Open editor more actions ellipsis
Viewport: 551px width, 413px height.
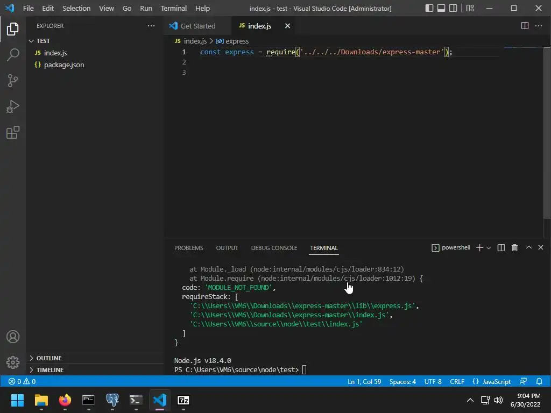tap(538, 26)
